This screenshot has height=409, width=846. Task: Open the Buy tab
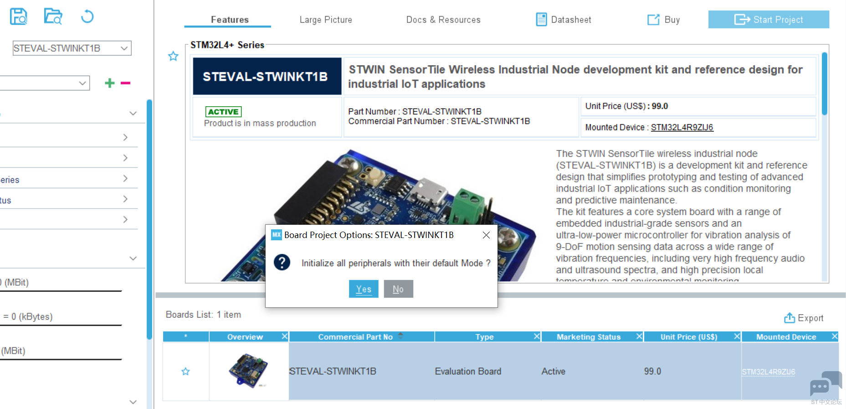pyautogui.click(x=664, y=20)
